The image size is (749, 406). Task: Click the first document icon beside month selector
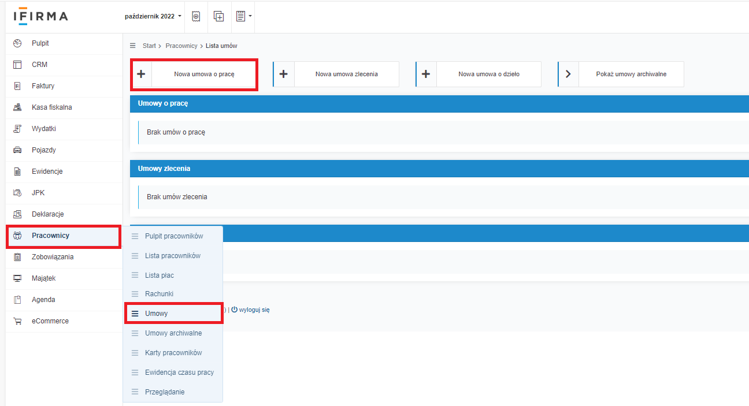click(196, 17)
